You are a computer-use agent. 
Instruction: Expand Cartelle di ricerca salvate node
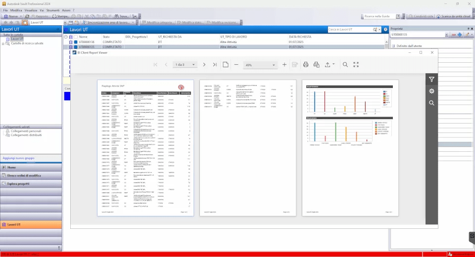point(3,43)
